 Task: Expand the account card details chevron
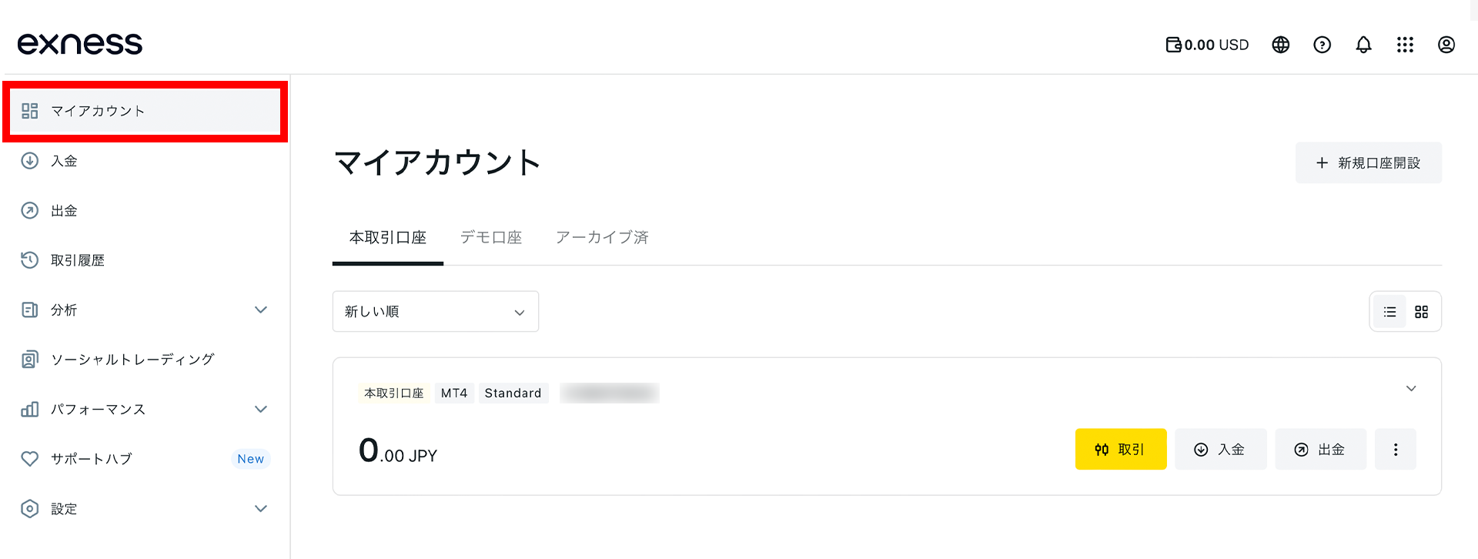coord(1410,389)
